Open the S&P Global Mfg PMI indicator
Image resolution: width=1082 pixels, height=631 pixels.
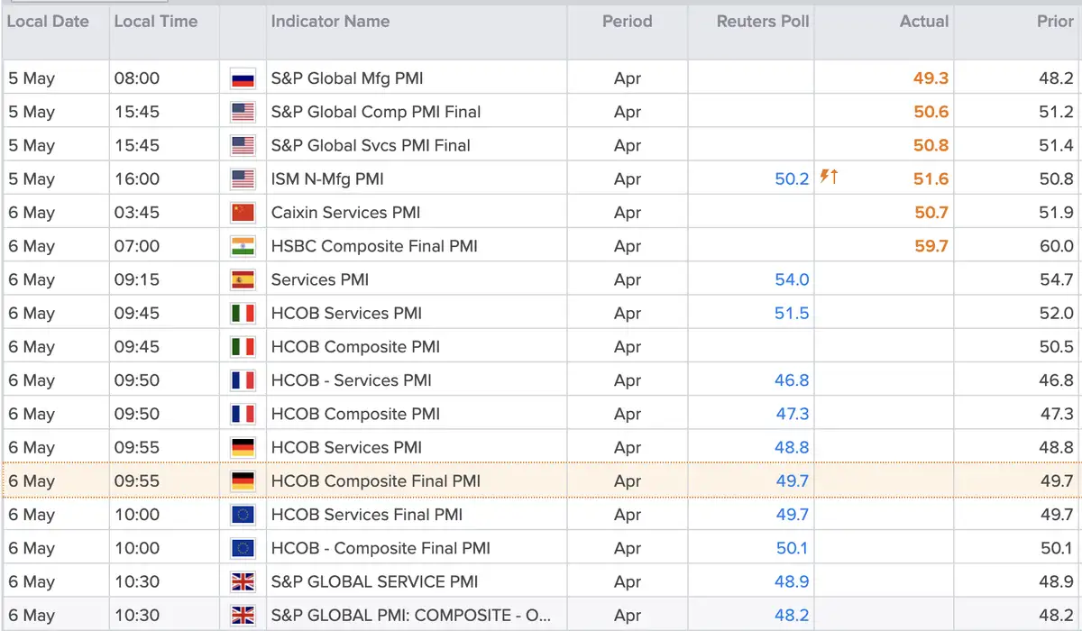click(x=347, y=78)
